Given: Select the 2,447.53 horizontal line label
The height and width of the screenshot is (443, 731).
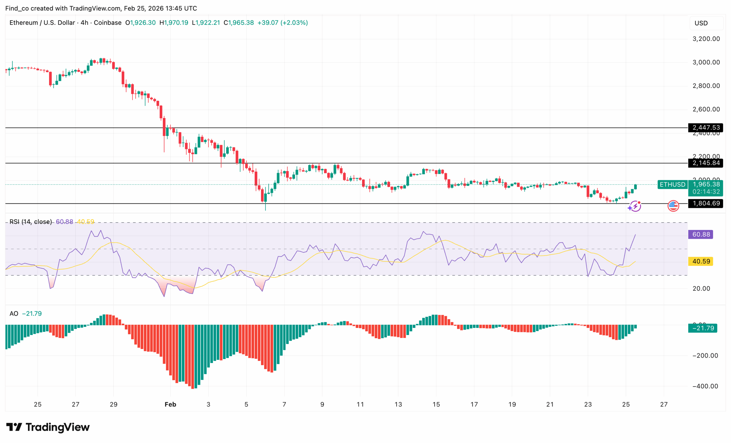Looking at the screenshot, I should (x=706, y=128).
